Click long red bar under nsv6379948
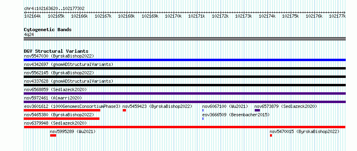Screen dimensions: 357x151 point(185,127)
